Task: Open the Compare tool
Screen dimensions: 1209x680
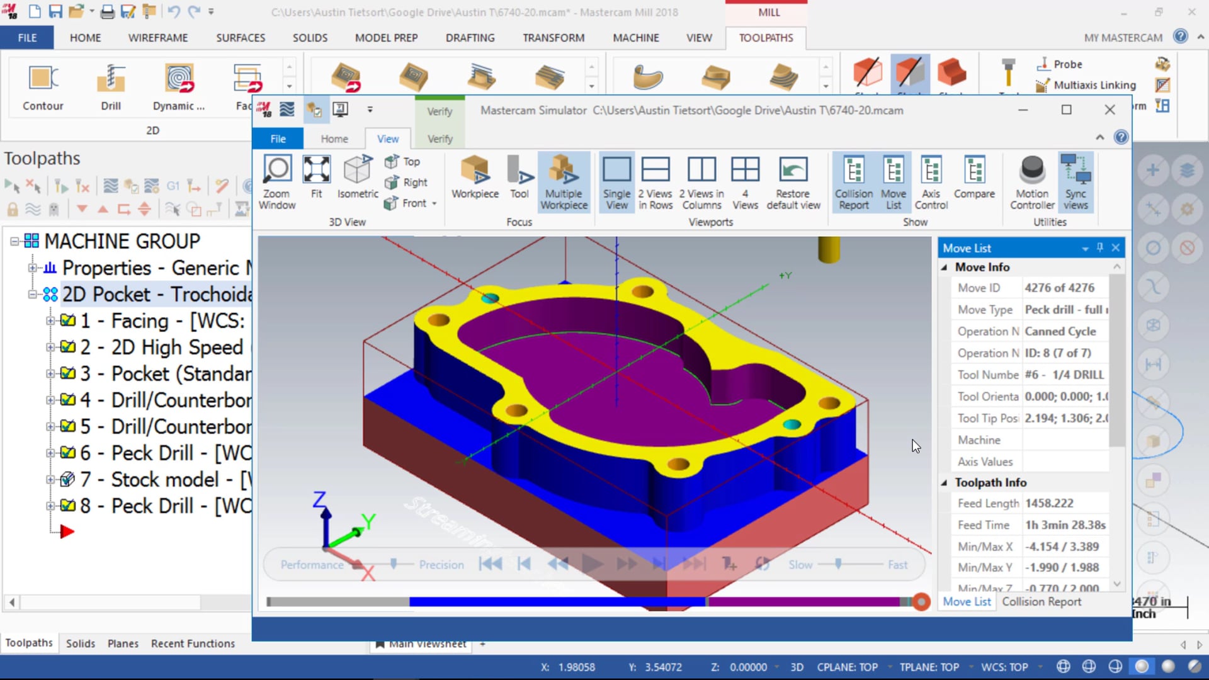Action: click(974, 177)
